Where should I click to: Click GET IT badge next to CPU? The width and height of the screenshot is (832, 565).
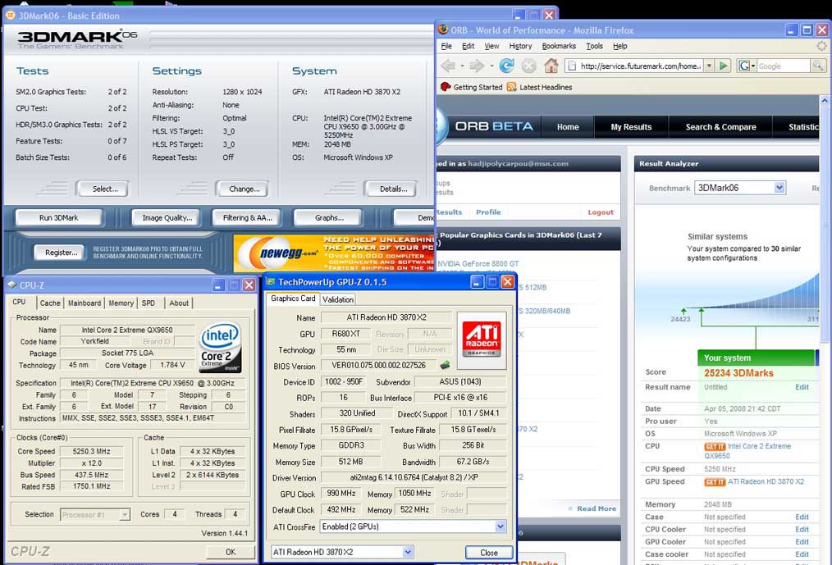pos(715,447)
